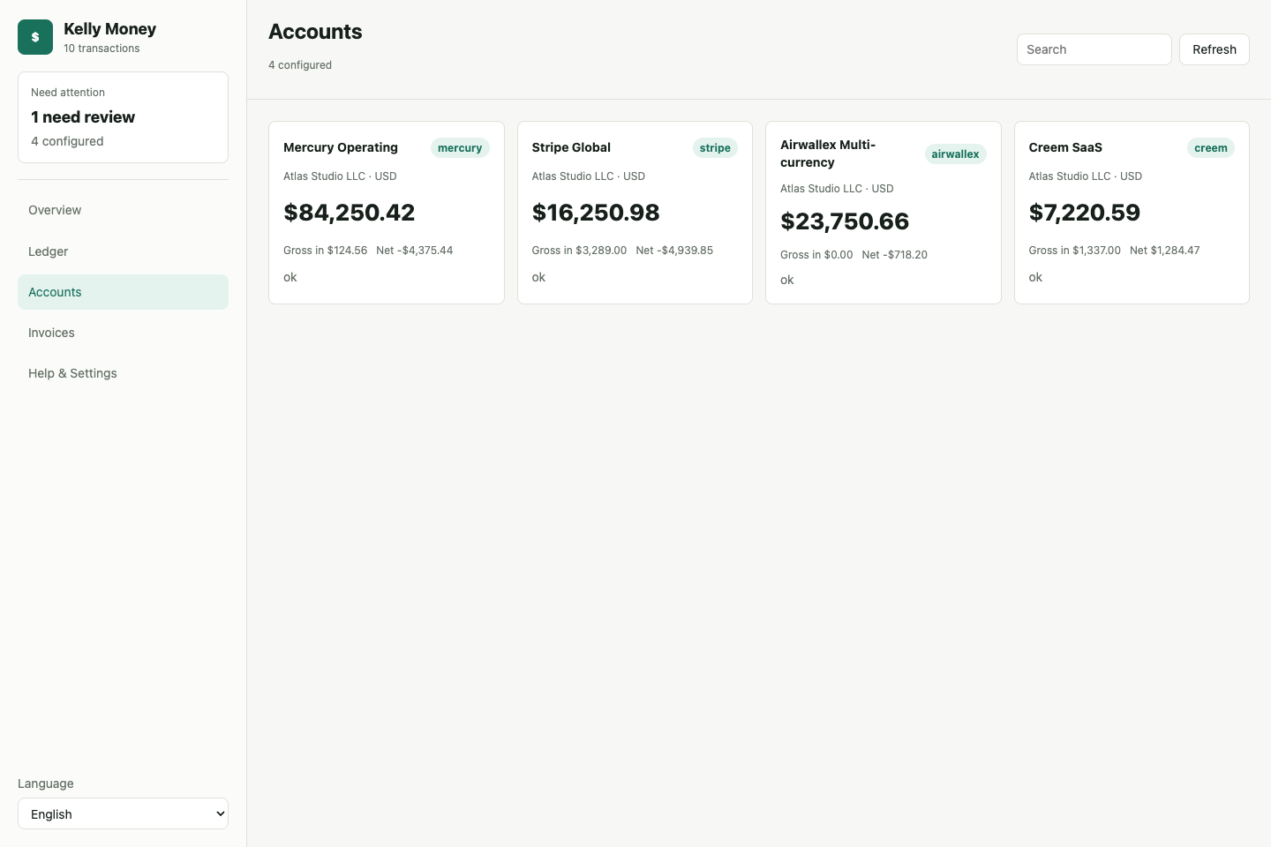Select the Stripe Global account title

(x=571, y=147)
